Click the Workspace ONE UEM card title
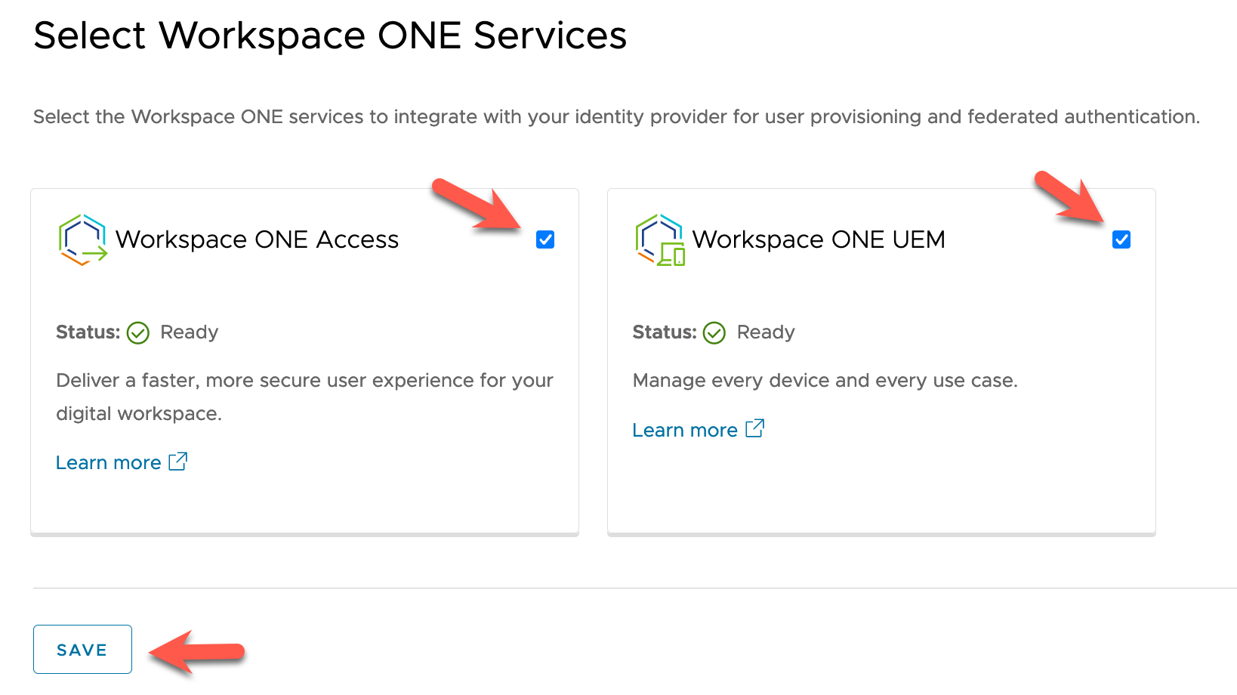This screenshot has height=695, width=1237. (x=819, y=239)
